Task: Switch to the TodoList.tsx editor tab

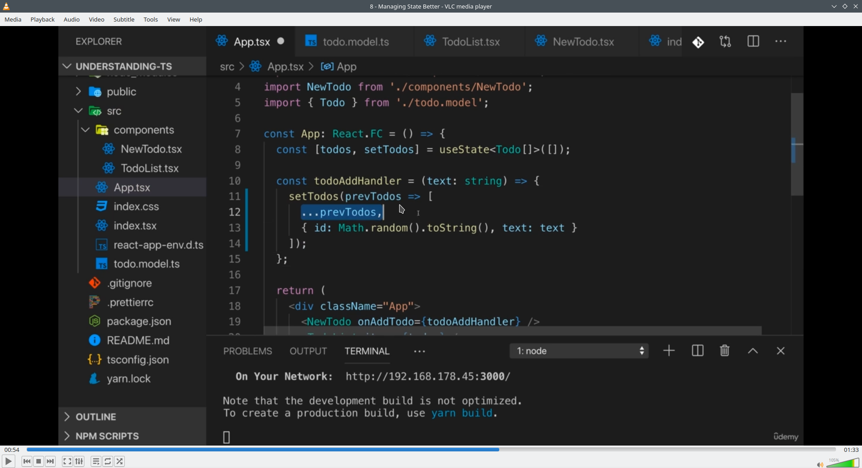Action: click(x=470, y=42)
